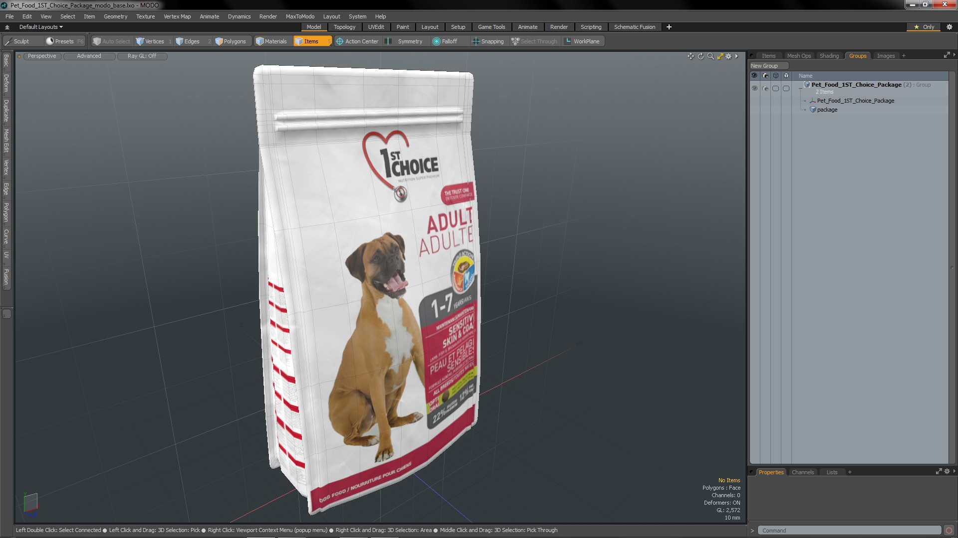Open viewport settings gear icon
This screenshot has height=538, width=958.
728,56
